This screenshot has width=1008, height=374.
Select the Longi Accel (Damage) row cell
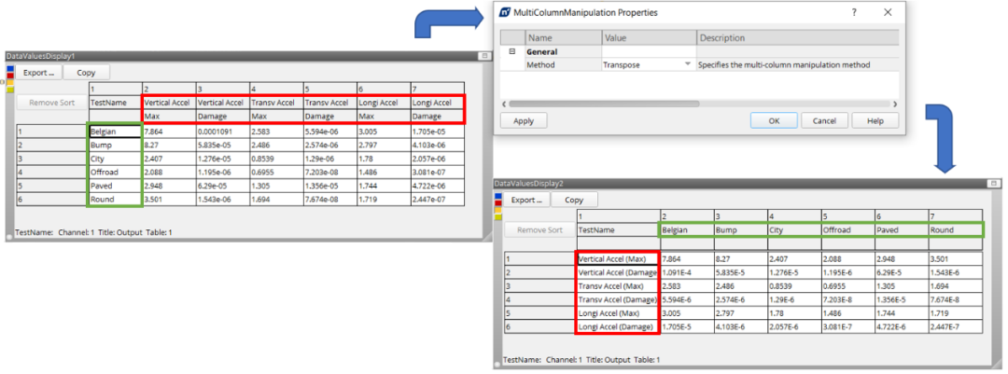[617, 327]
